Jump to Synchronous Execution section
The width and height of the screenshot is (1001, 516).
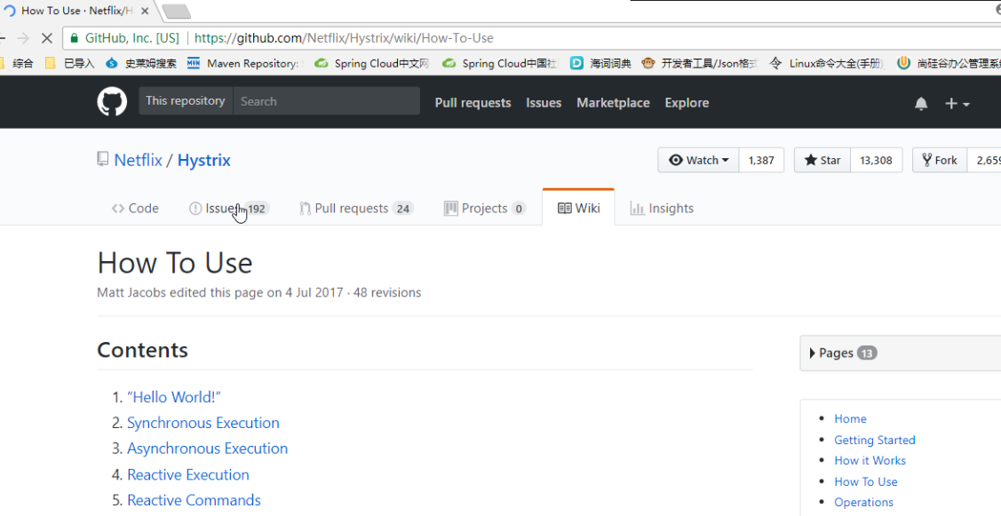[x=203, y=423]
